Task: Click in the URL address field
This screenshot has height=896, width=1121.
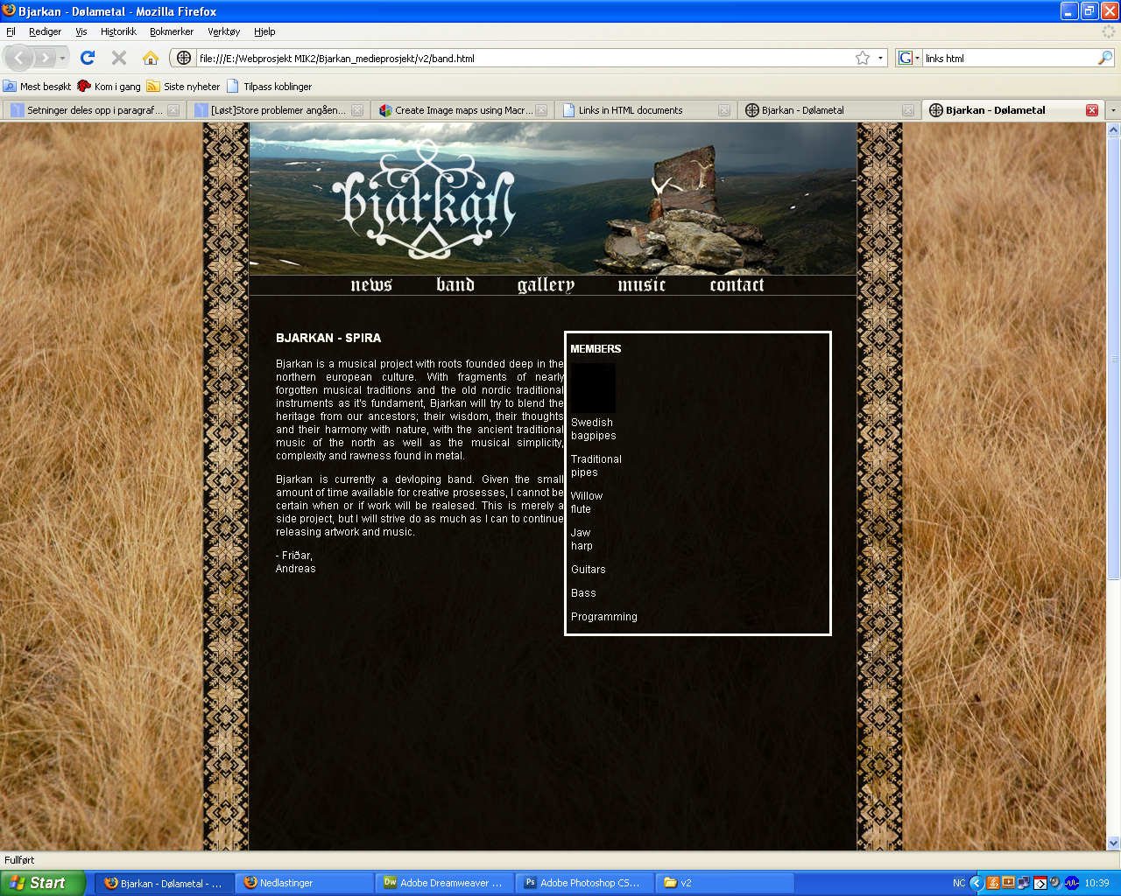Action: click(525, 59)
